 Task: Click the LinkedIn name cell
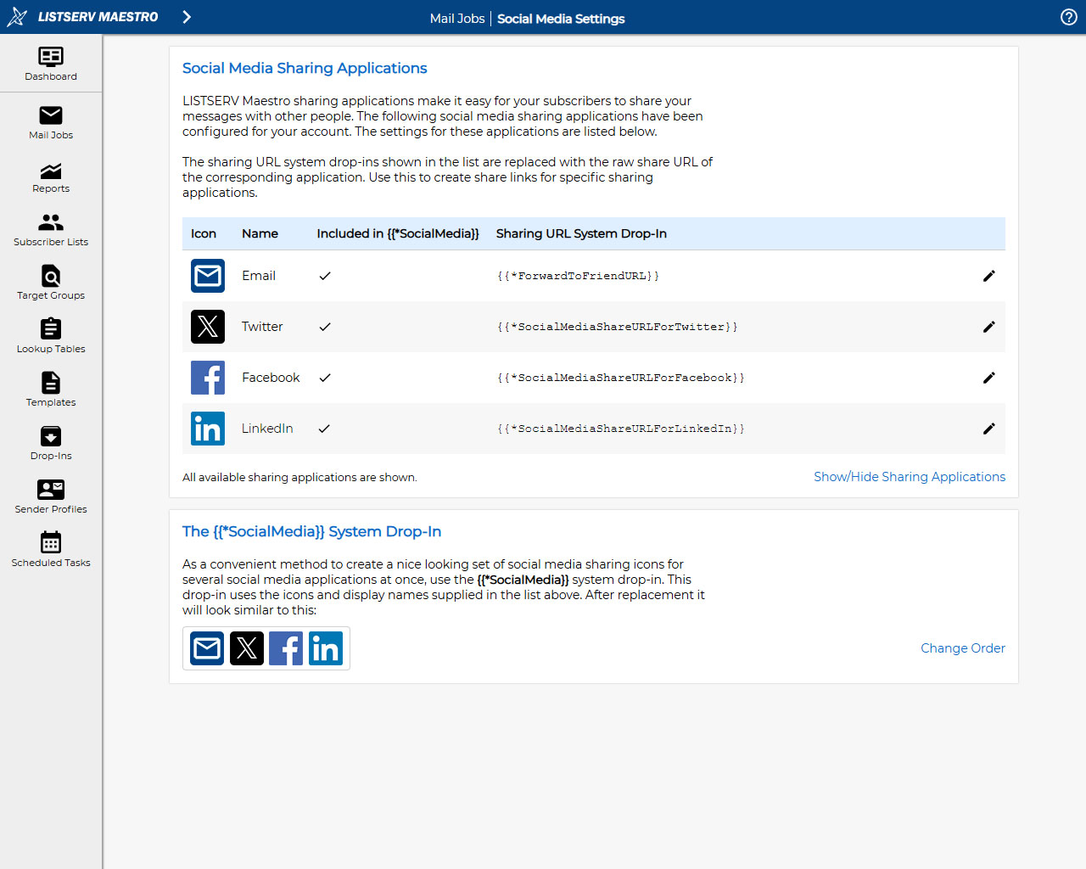pos(267,429)
